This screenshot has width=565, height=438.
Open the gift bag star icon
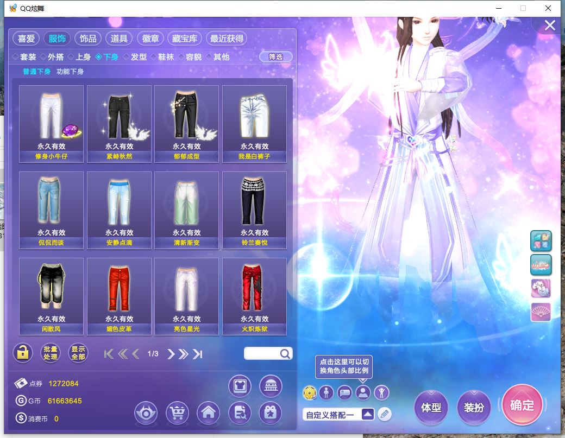coord(271,413)
